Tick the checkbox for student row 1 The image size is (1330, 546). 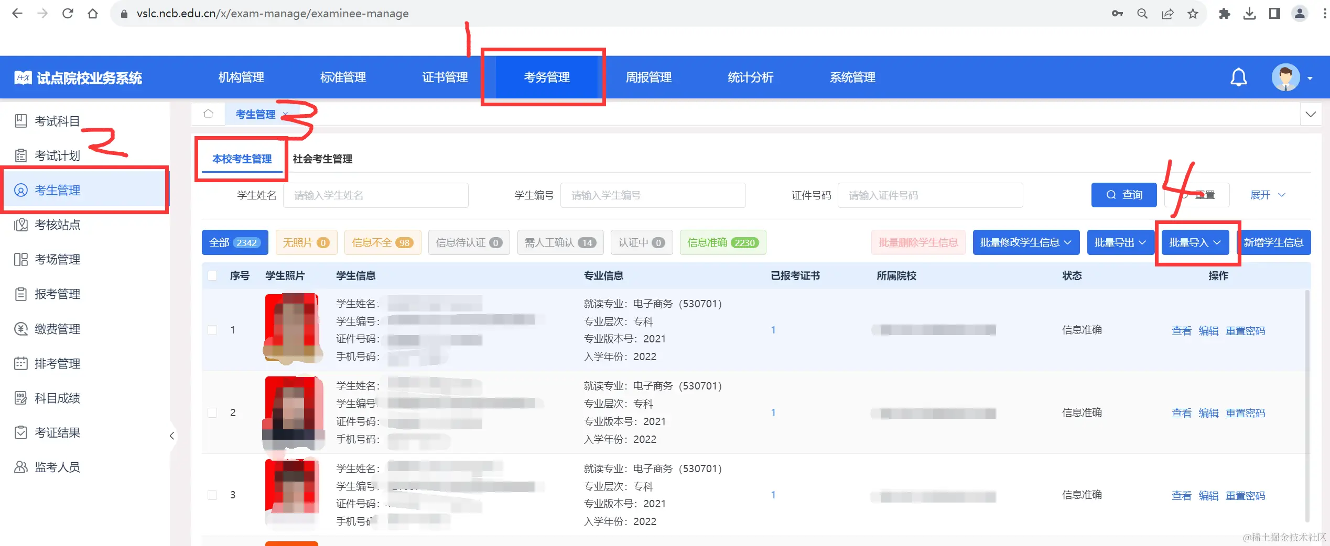(212, 330)
